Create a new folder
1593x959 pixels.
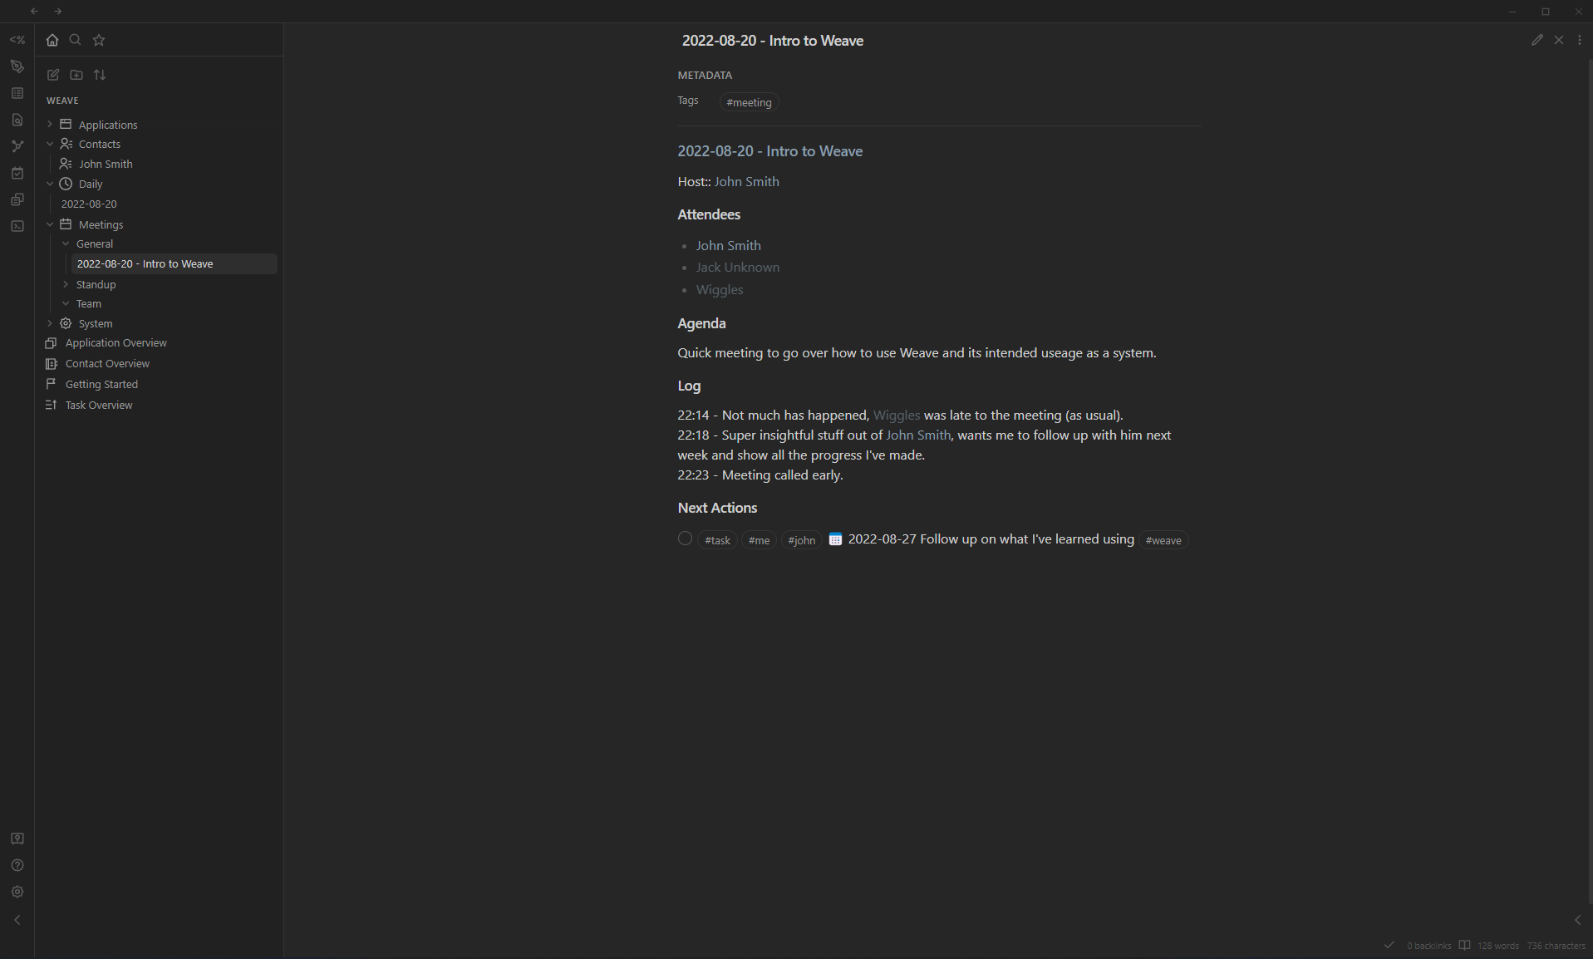tap(76, 75)
